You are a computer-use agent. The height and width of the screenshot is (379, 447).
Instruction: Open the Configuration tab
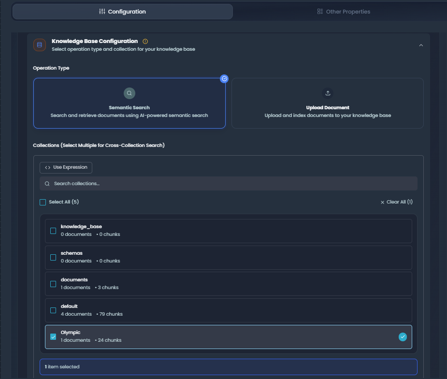(122, 12)
